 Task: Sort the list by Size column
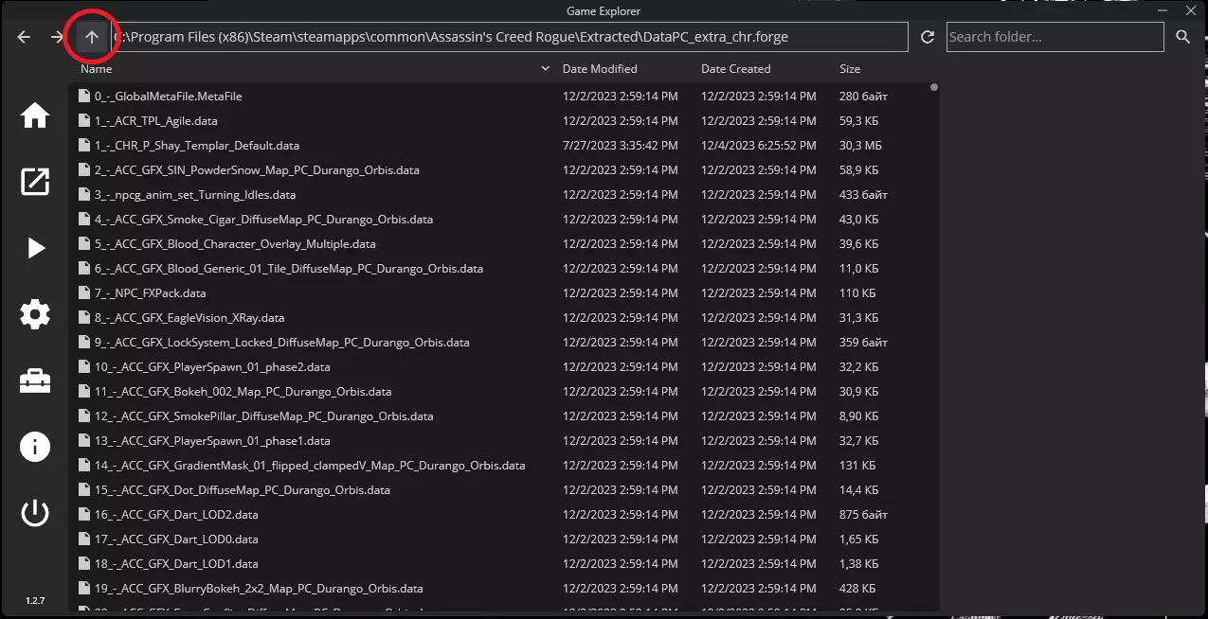pos(850,69)
